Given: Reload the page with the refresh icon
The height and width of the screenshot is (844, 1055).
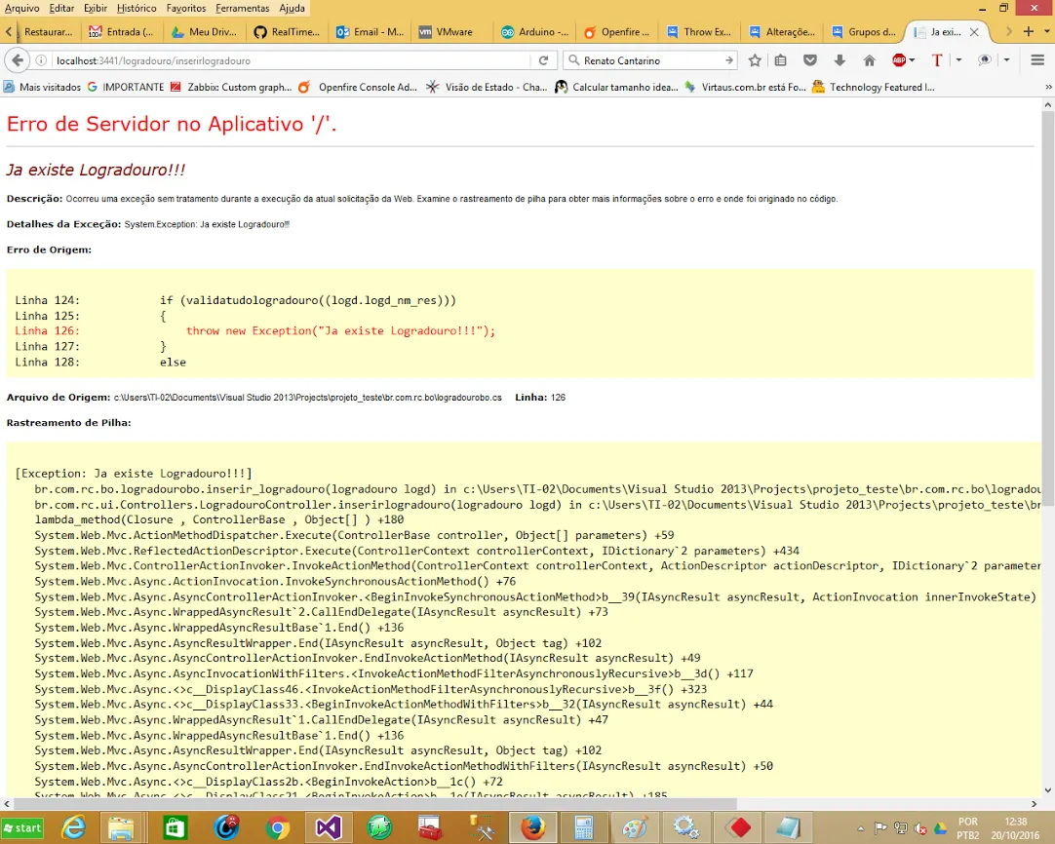Looking at the screenshot, I should 543,60.
